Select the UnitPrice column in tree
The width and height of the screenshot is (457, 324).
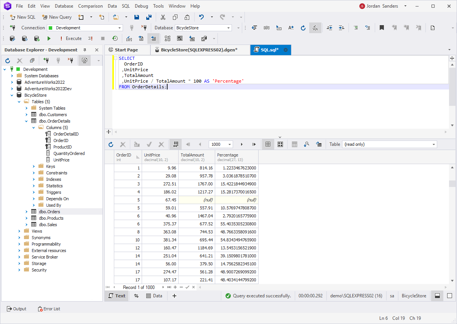pos(61,160)
